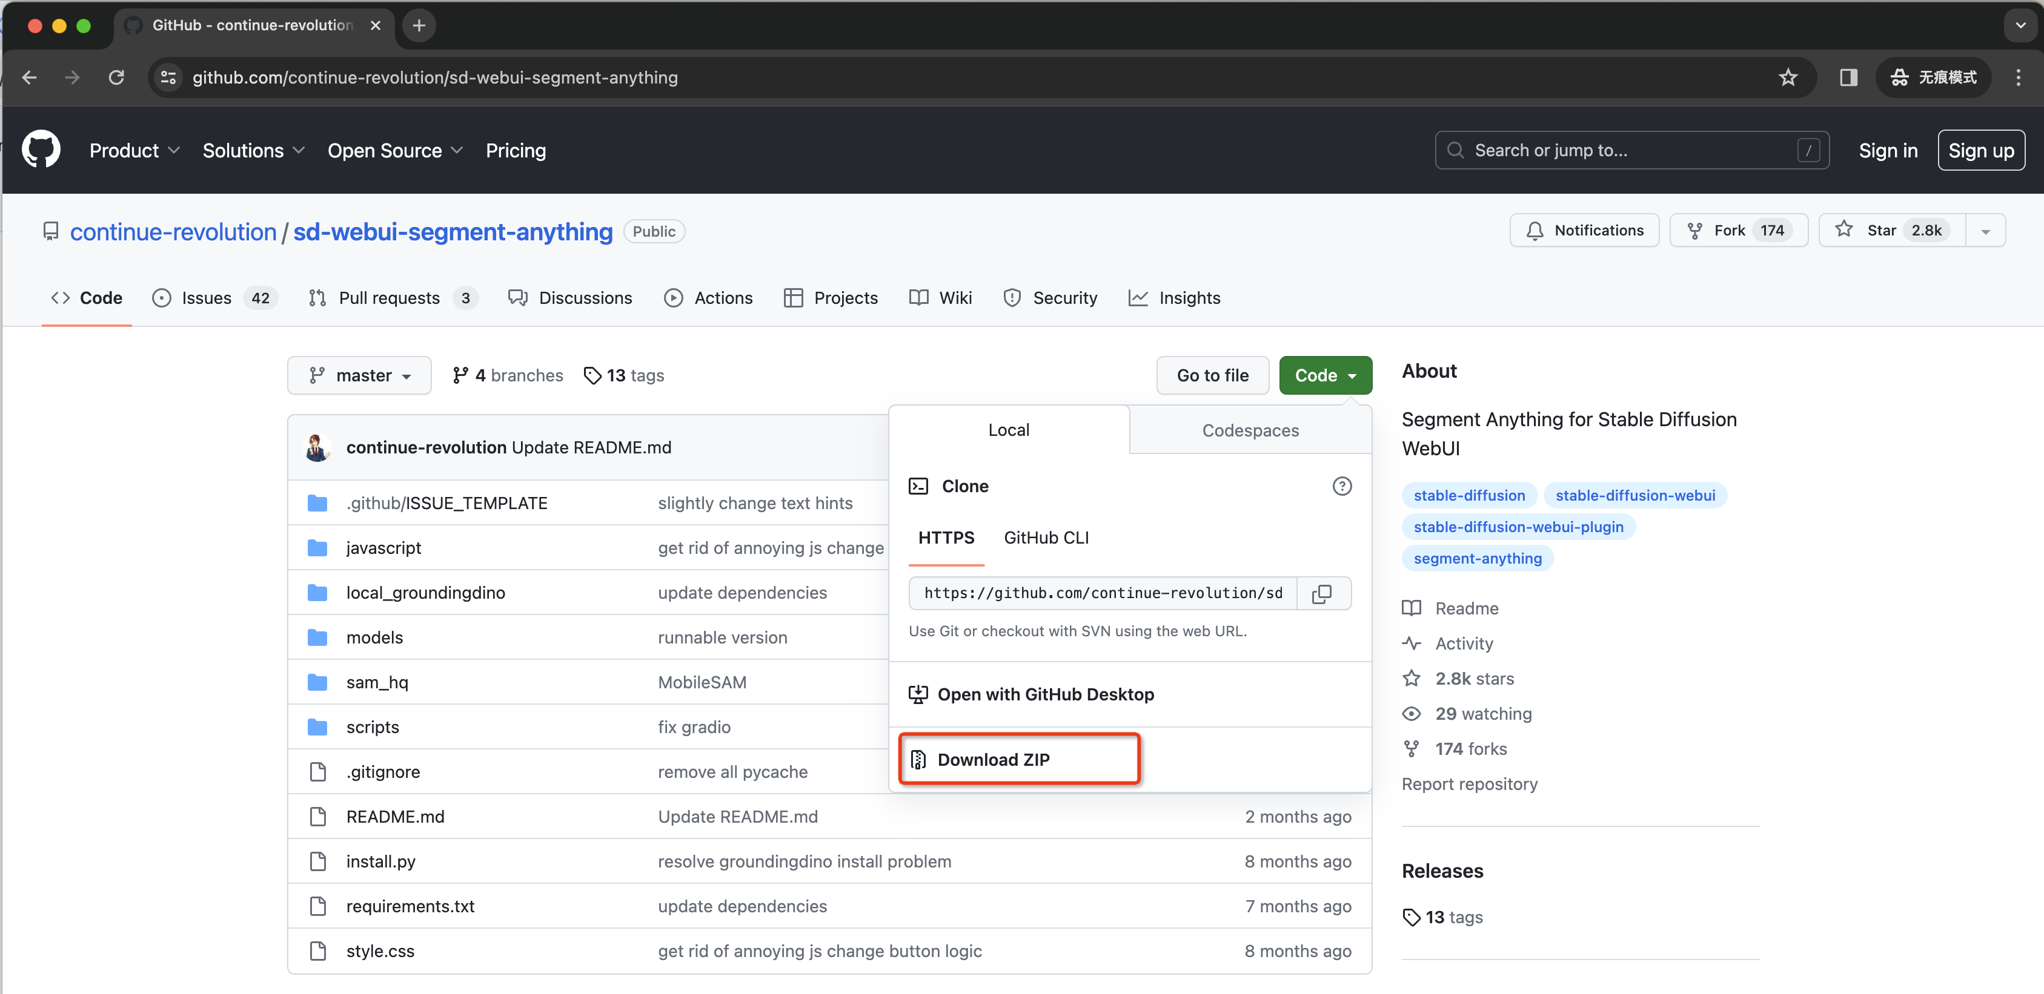Click the fork icon beside 174 forks

point(1412,748)
